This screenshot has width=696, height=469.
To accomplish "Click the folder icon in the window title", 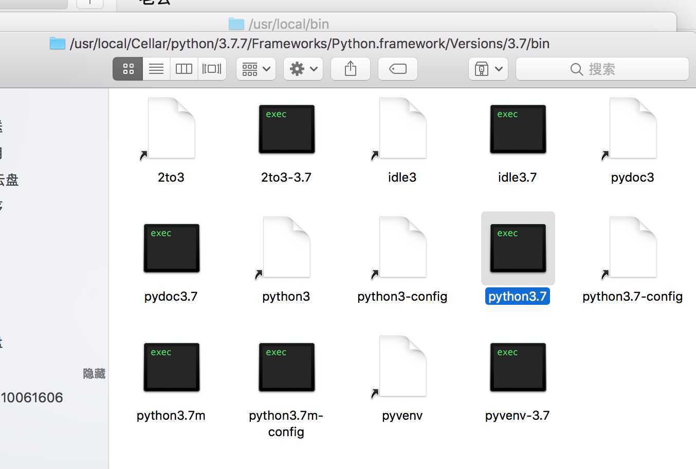I will [x=58, y=44].
